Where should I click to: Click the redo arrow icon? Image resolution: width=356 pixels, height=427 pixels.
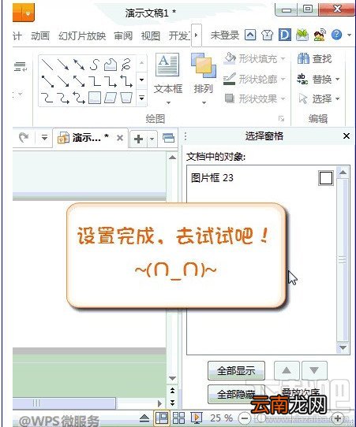click(24, 138)
